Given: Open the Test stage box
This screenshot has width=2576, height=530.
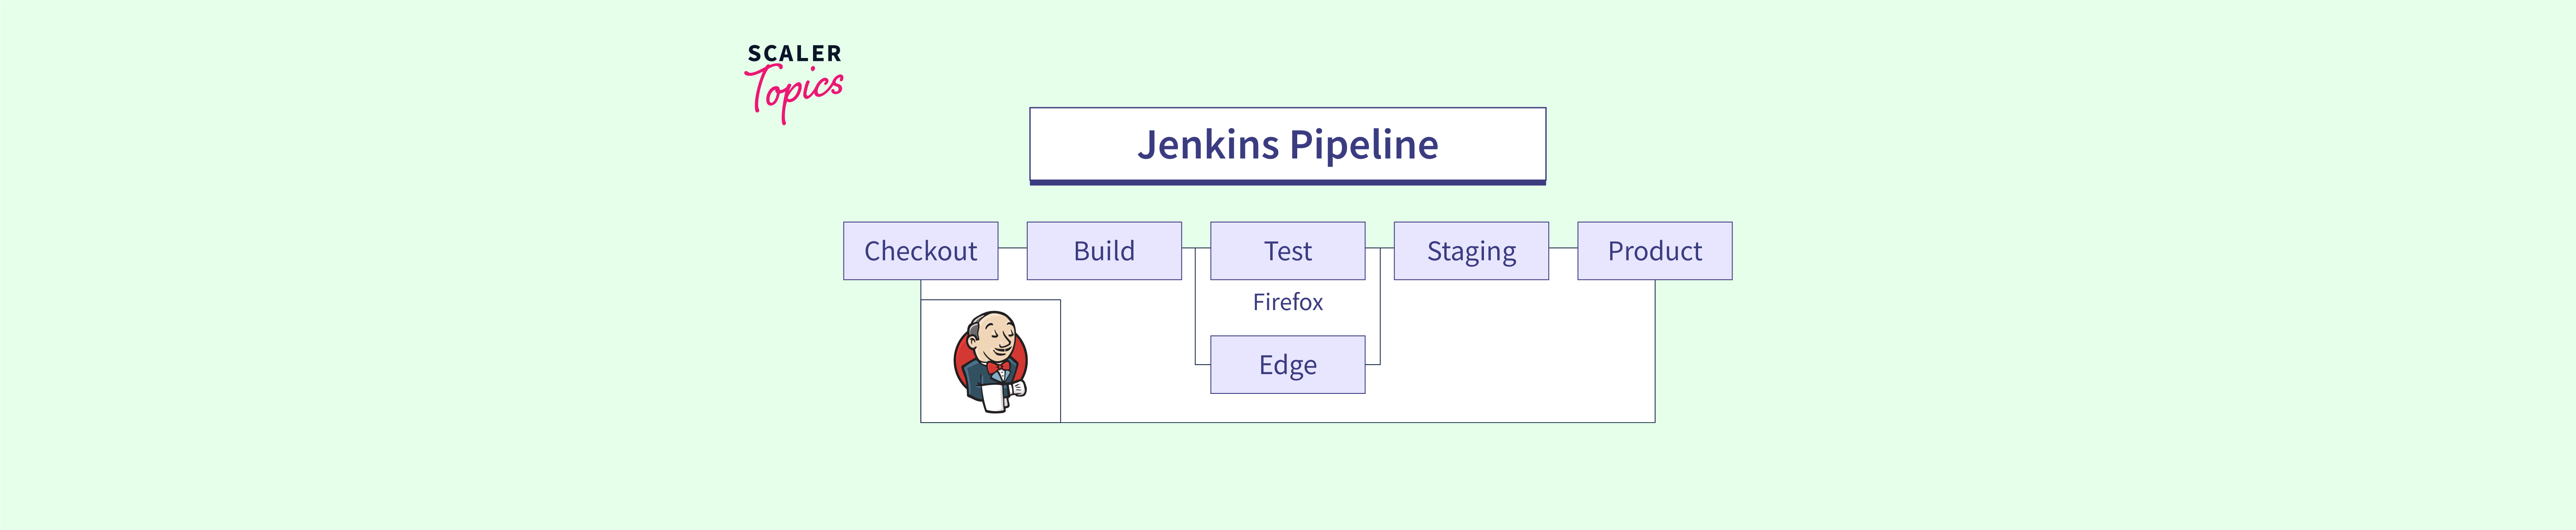Looking at the screenshot, I should tap(1287, 251).
